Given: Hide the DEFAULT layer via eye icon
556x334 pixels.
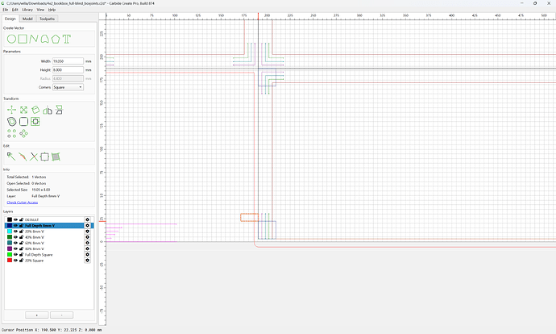Looking at the screenshot, I should pos(15,219).
